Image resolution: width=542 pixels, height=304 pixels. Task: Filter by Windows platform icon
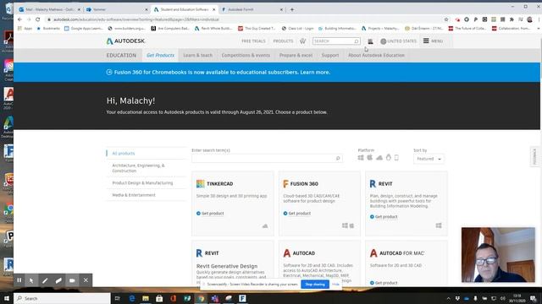click(361, 158)
